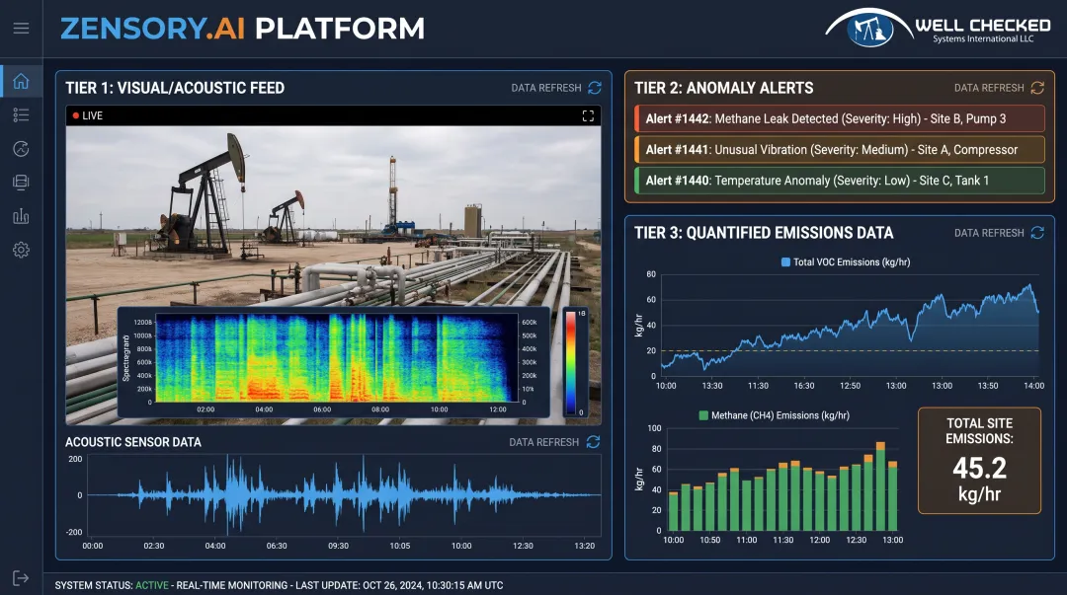Toggle Methane (CH4) Emissions legend marker
1067x595 pixels.
(x=703, y=415)
